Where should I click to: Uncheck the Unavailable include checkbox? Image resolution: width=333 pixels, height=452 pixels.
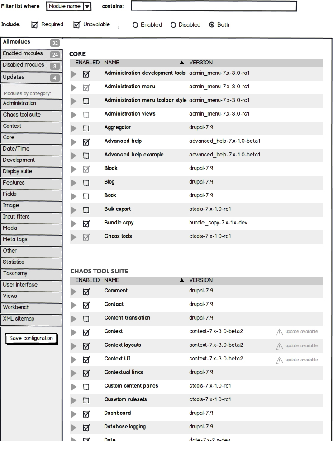click(x=77, y=25)
